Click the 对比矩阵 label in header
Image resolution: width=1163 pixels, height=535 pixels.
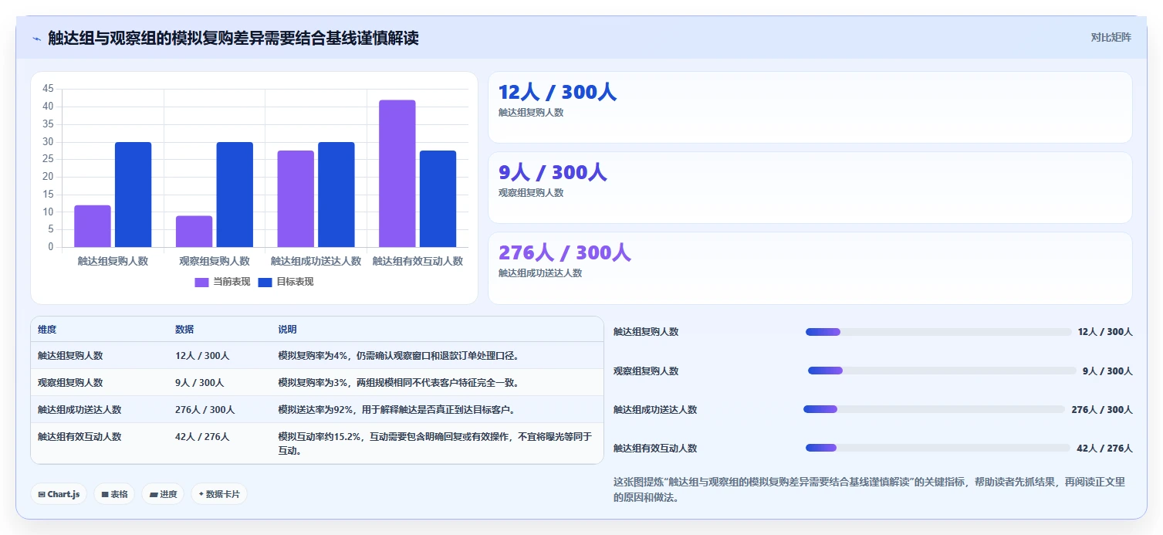[1111, 38]
